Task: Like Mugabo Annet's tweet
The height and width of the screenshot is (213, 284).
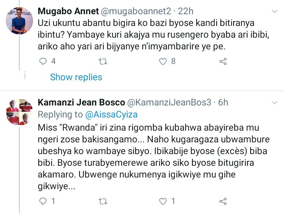Action: [163, 61]
